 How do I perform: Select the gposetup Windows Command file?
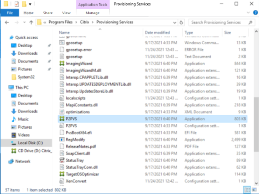pyautogui.click(x=153, y=43)
